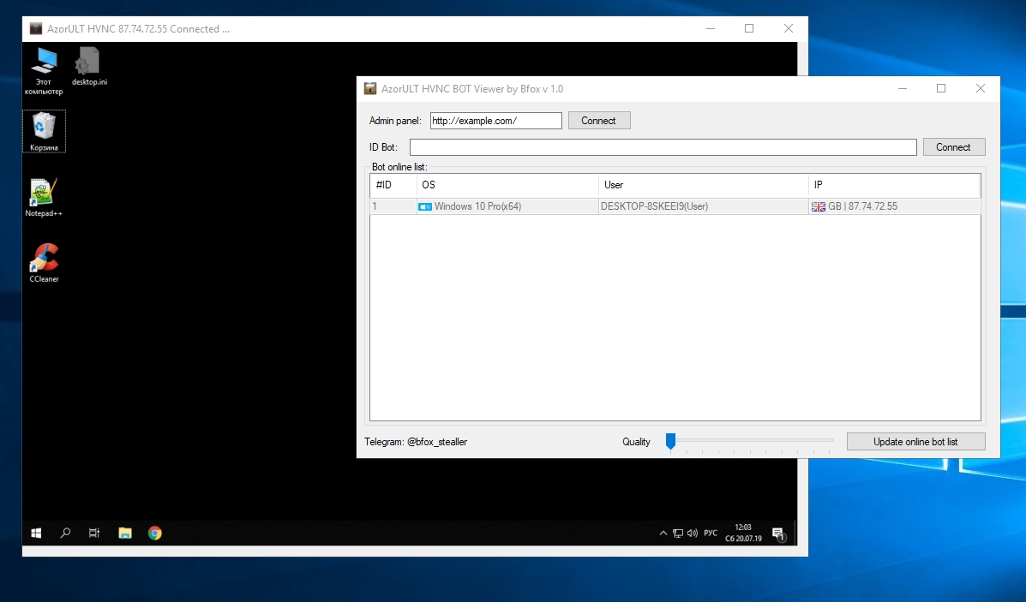The width and height of the screenshot is (1026, 602).
Task: Click Connect next to Admin panel field
Action: coord(598,121)
